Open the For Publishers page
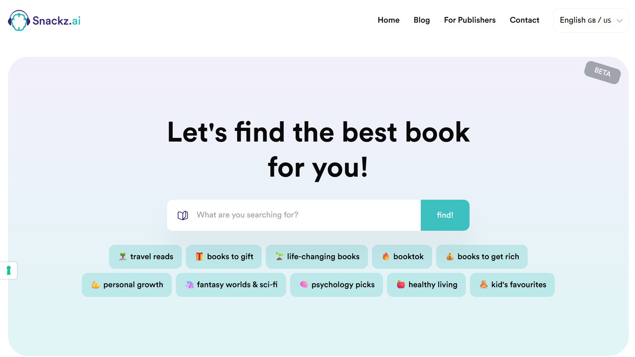The height and width of the screenshot is (357, 635). pos(470,20)
